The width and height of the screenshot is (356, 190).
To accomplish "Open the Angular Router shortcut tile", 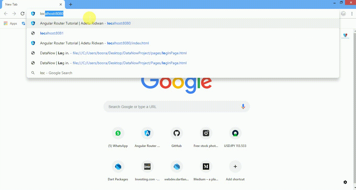I will click(147, 138).
